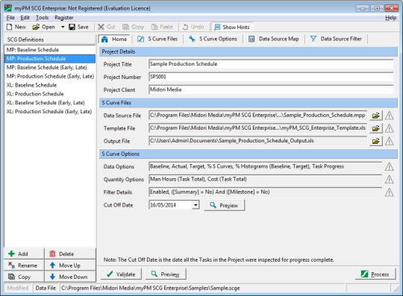Open the Register menu
403x296 pixels.
63,17
